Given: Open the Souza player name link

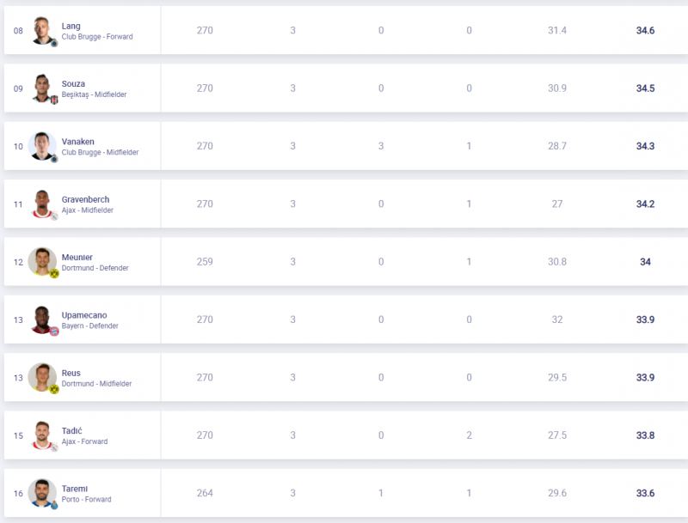Looking at the screenshot, I should pyautogui.click(x=73, y=84).
